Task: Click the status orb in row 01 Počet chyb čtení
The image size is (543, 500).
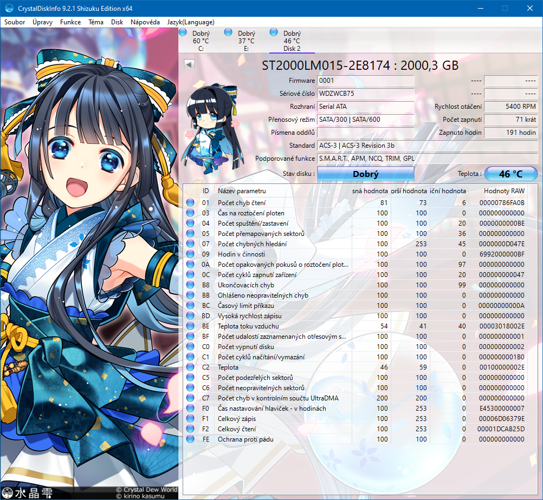Action: click(190, 202)
